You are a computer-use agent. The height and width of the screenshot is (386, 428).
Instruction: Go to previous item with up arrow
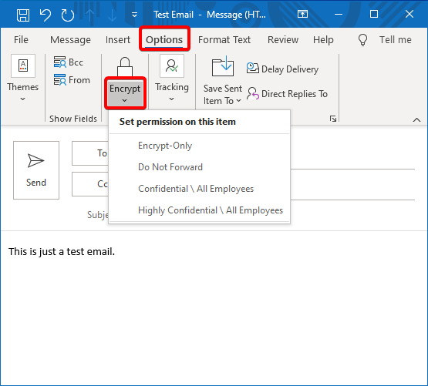click(x=89, y=15)
